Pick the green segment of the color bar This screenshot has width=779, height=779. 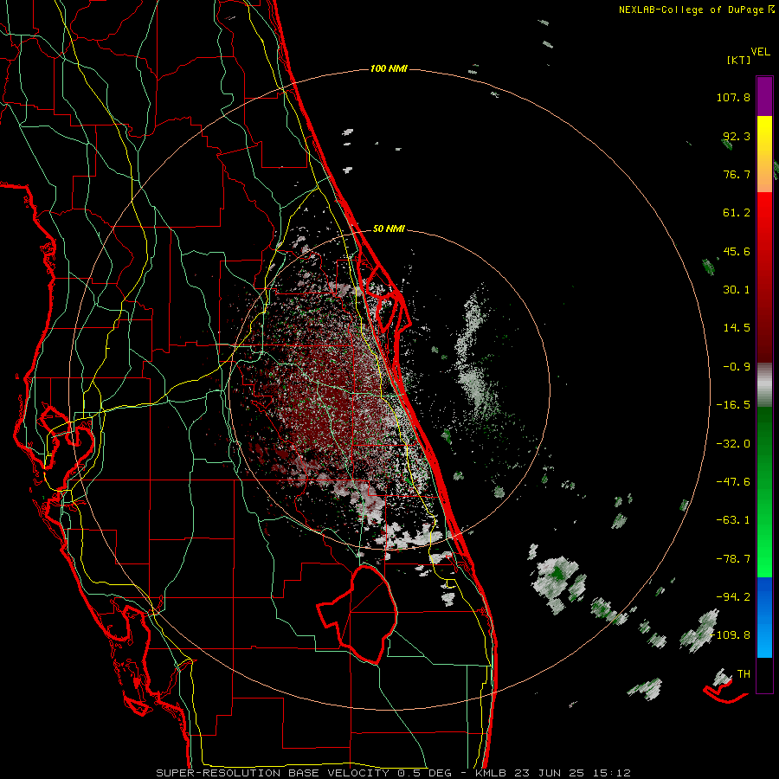pos(764,492)
